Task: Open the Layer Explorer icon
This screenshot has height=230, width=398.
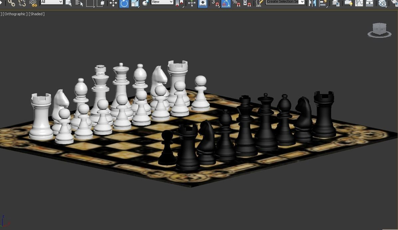Action: point(336,4)
